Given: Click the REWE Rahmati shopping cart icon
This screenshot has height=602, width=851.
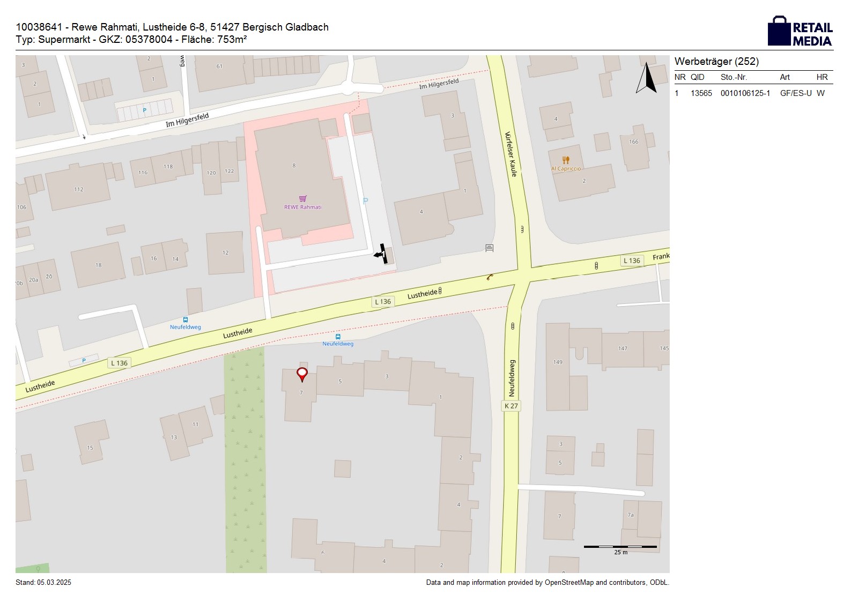Looking at the screenshot, I should (303, 199).
